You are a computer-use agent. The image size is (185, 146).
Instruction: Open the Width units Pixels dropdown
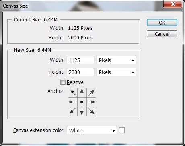pyautogui.click(x=116, y=60)
